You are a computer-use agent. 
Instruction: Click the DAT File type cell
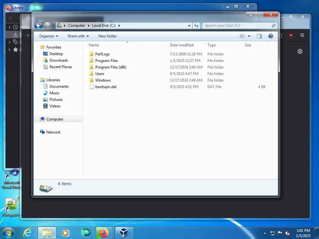214,87
